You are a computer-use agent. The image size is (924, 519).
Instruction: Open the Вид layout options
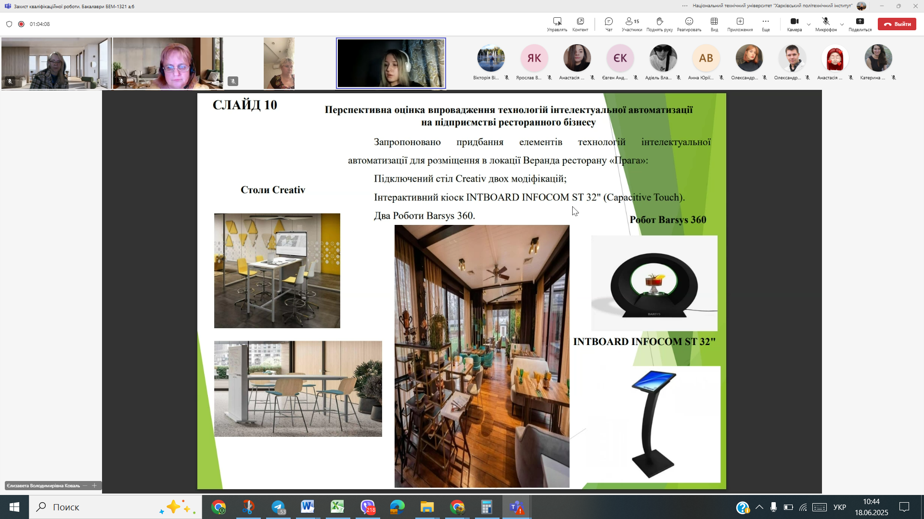[714, 24]
